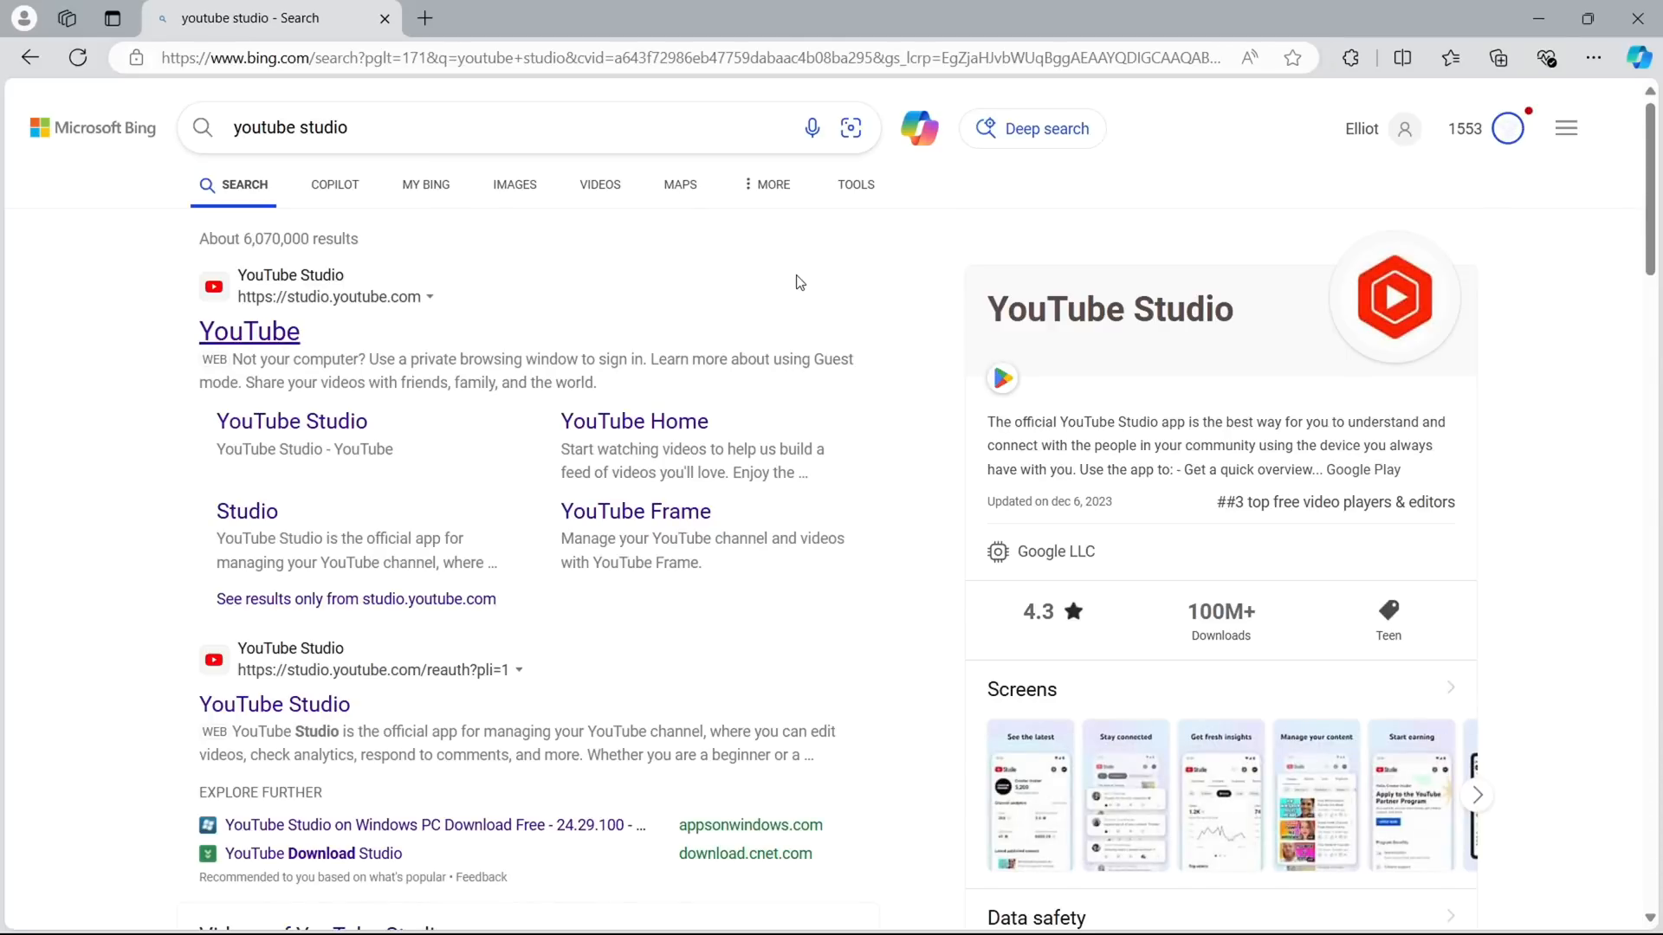1663x935 pixels.
Task: Open the See the latest screenshot thumbnail
Action: pyautogui.click(x=1031, y=795)
